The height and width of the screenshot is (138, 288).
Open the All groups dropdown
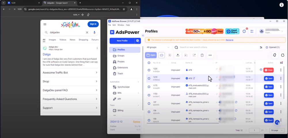[x=158, y=47]
